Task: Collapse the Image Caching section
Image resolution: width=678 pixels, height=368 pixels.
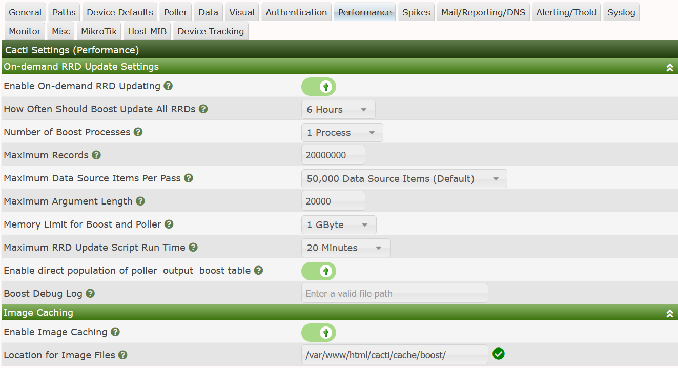Action: [669, 313]
